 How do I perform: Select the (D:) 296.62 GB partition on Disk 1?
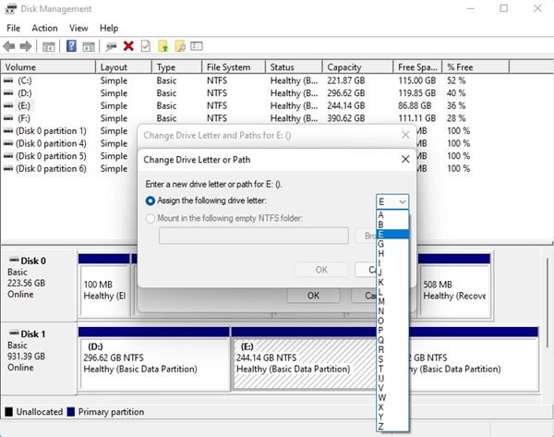click(x=153, y=357)
